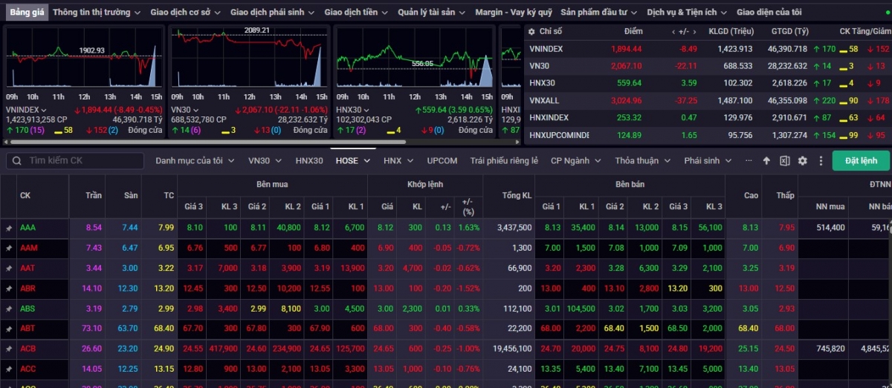This screenshot has height=388, width=892.
Task: Click the Excel export icon
Action: (785, 161)
